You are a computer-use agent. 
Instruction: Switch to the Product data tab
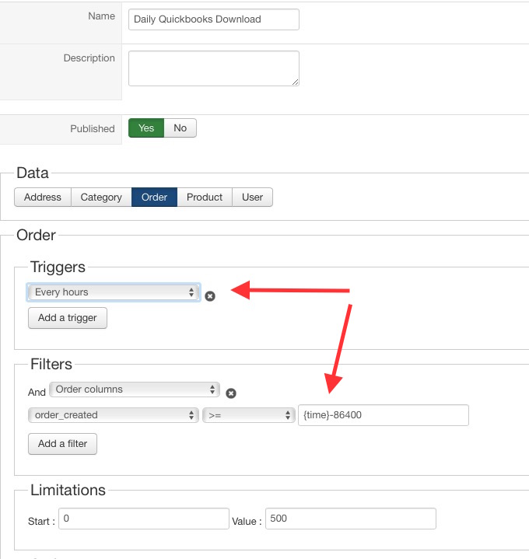pyautogui.click(x=205, y=197)
